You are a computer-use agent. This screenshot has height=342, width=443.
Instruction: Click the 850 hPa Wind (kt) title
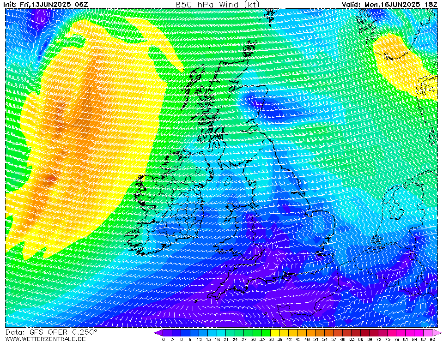217,5
